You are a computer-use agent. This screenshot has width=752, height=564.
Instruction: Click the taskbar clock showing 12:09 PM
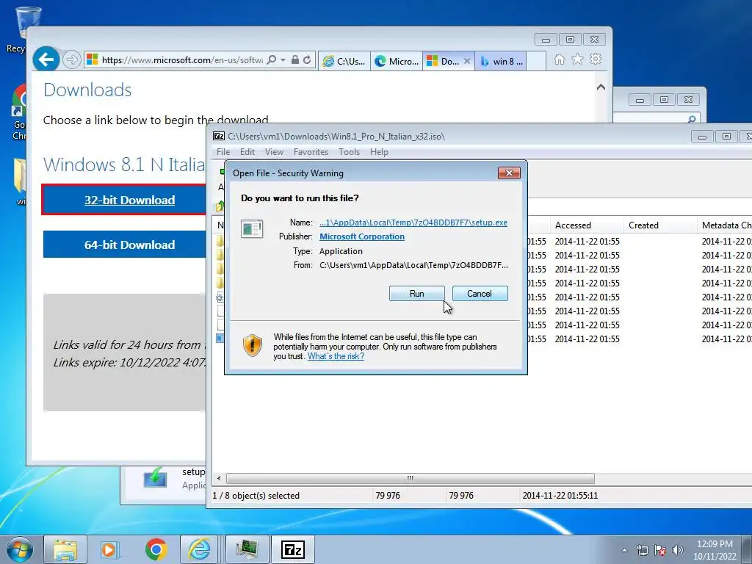point(715,549)
